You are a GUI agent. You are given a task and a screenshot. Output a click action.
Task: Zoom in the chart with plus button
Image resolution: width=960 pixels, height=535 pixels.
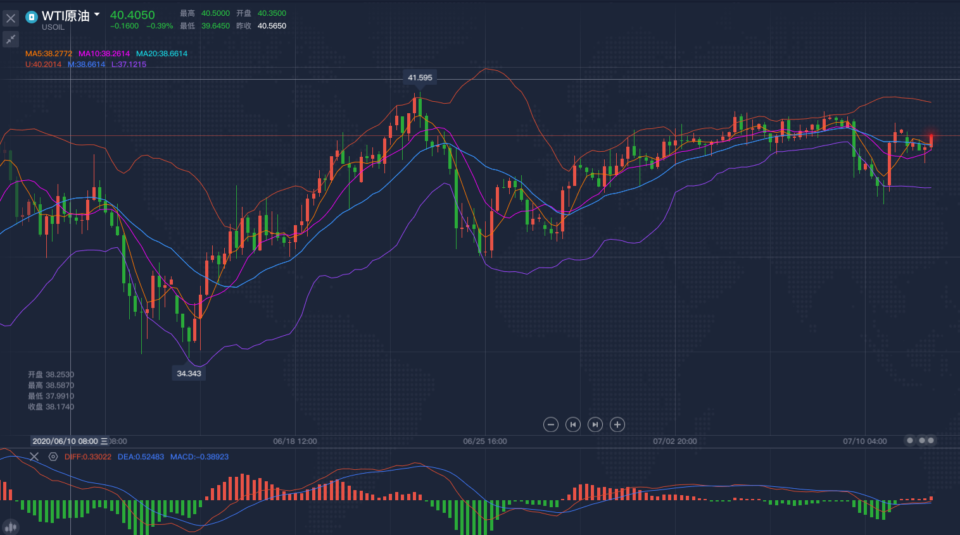tap(617, 424)
